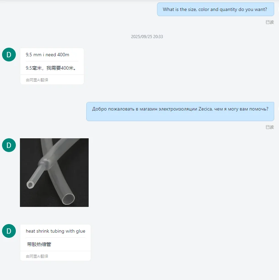
Task: Click the narrow shrunken tube tip in the photo
Action: point(30,185)
